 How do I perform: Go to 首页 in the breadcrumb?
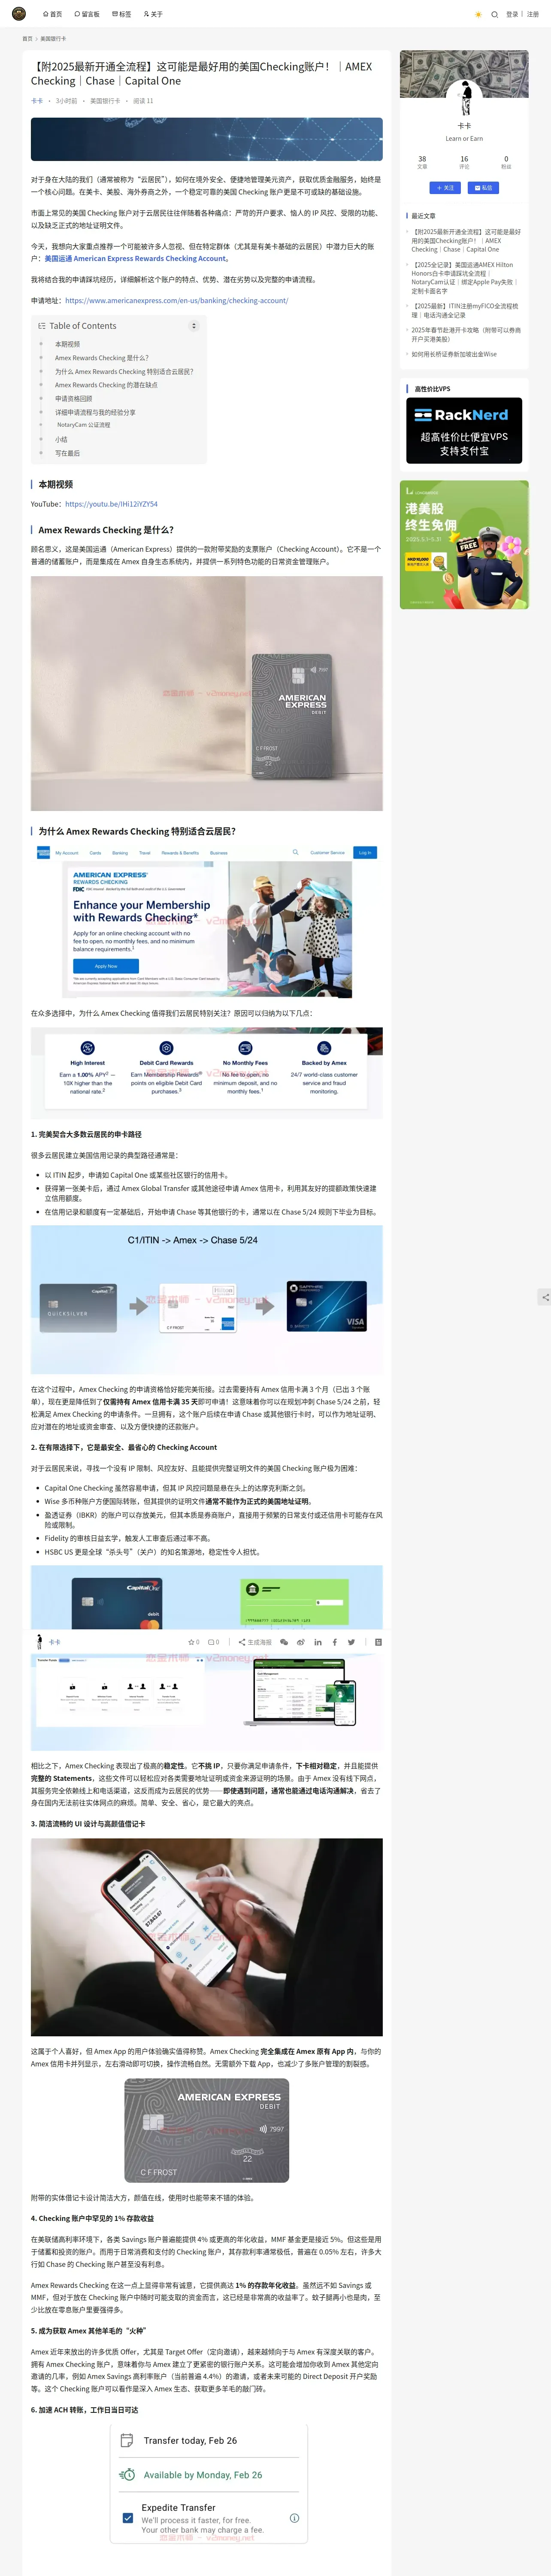[27, 38]
